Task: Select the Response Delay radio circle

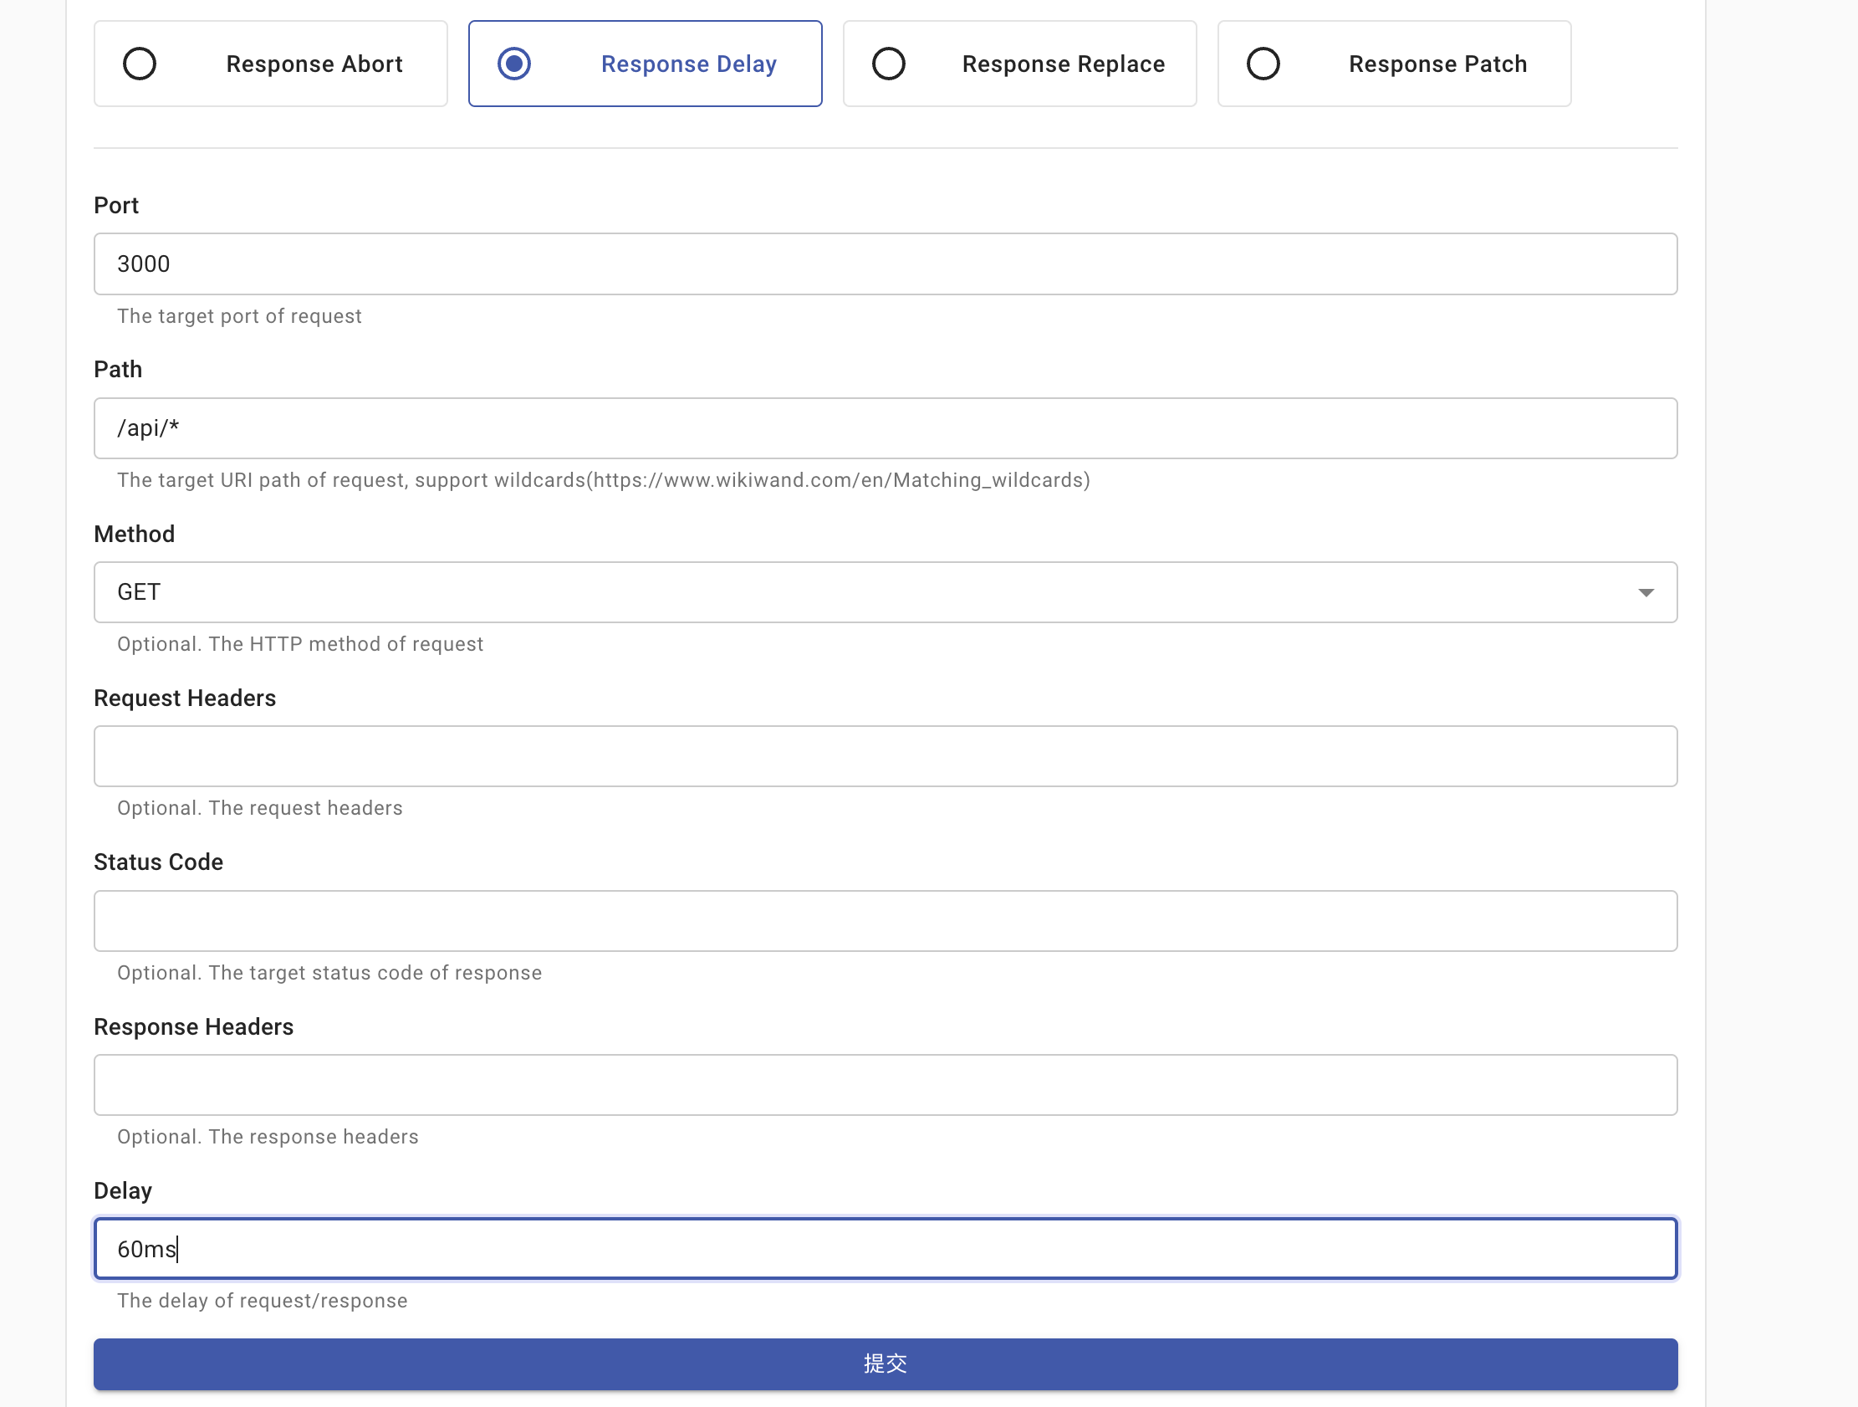Action: 514,64
